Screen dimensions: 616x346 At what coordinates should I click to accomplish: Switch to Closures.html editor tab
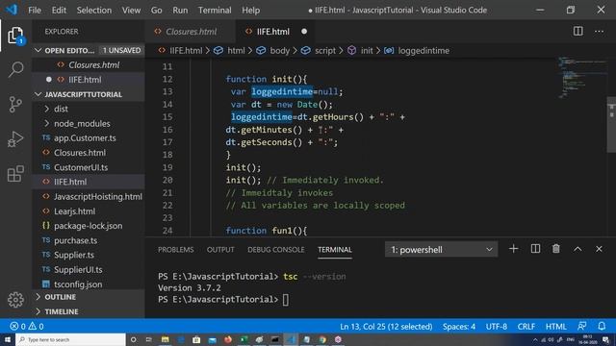pyautogui.click(x=191, y=32)
